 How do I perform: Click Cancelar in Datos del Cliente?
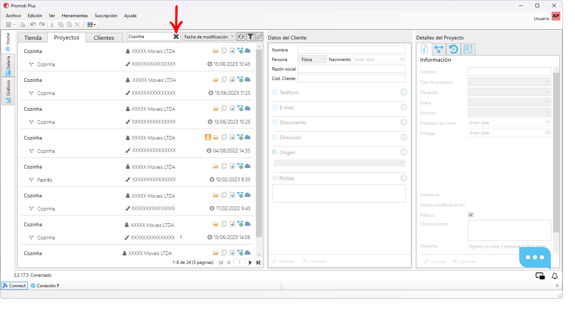[314, 261]
